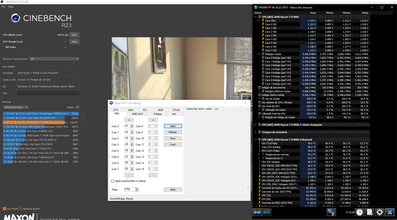Expand Relógios efetivos núcleo group

(259, 91)
